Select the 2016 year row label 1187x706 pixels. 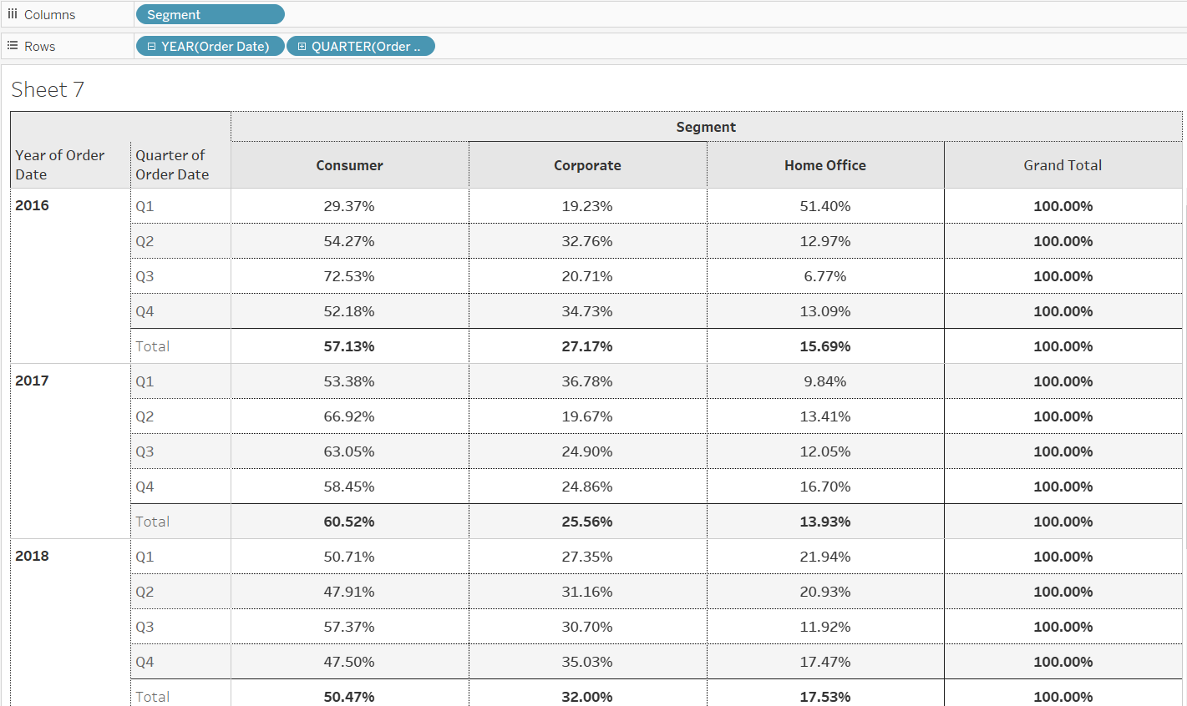tap(33, 205)
